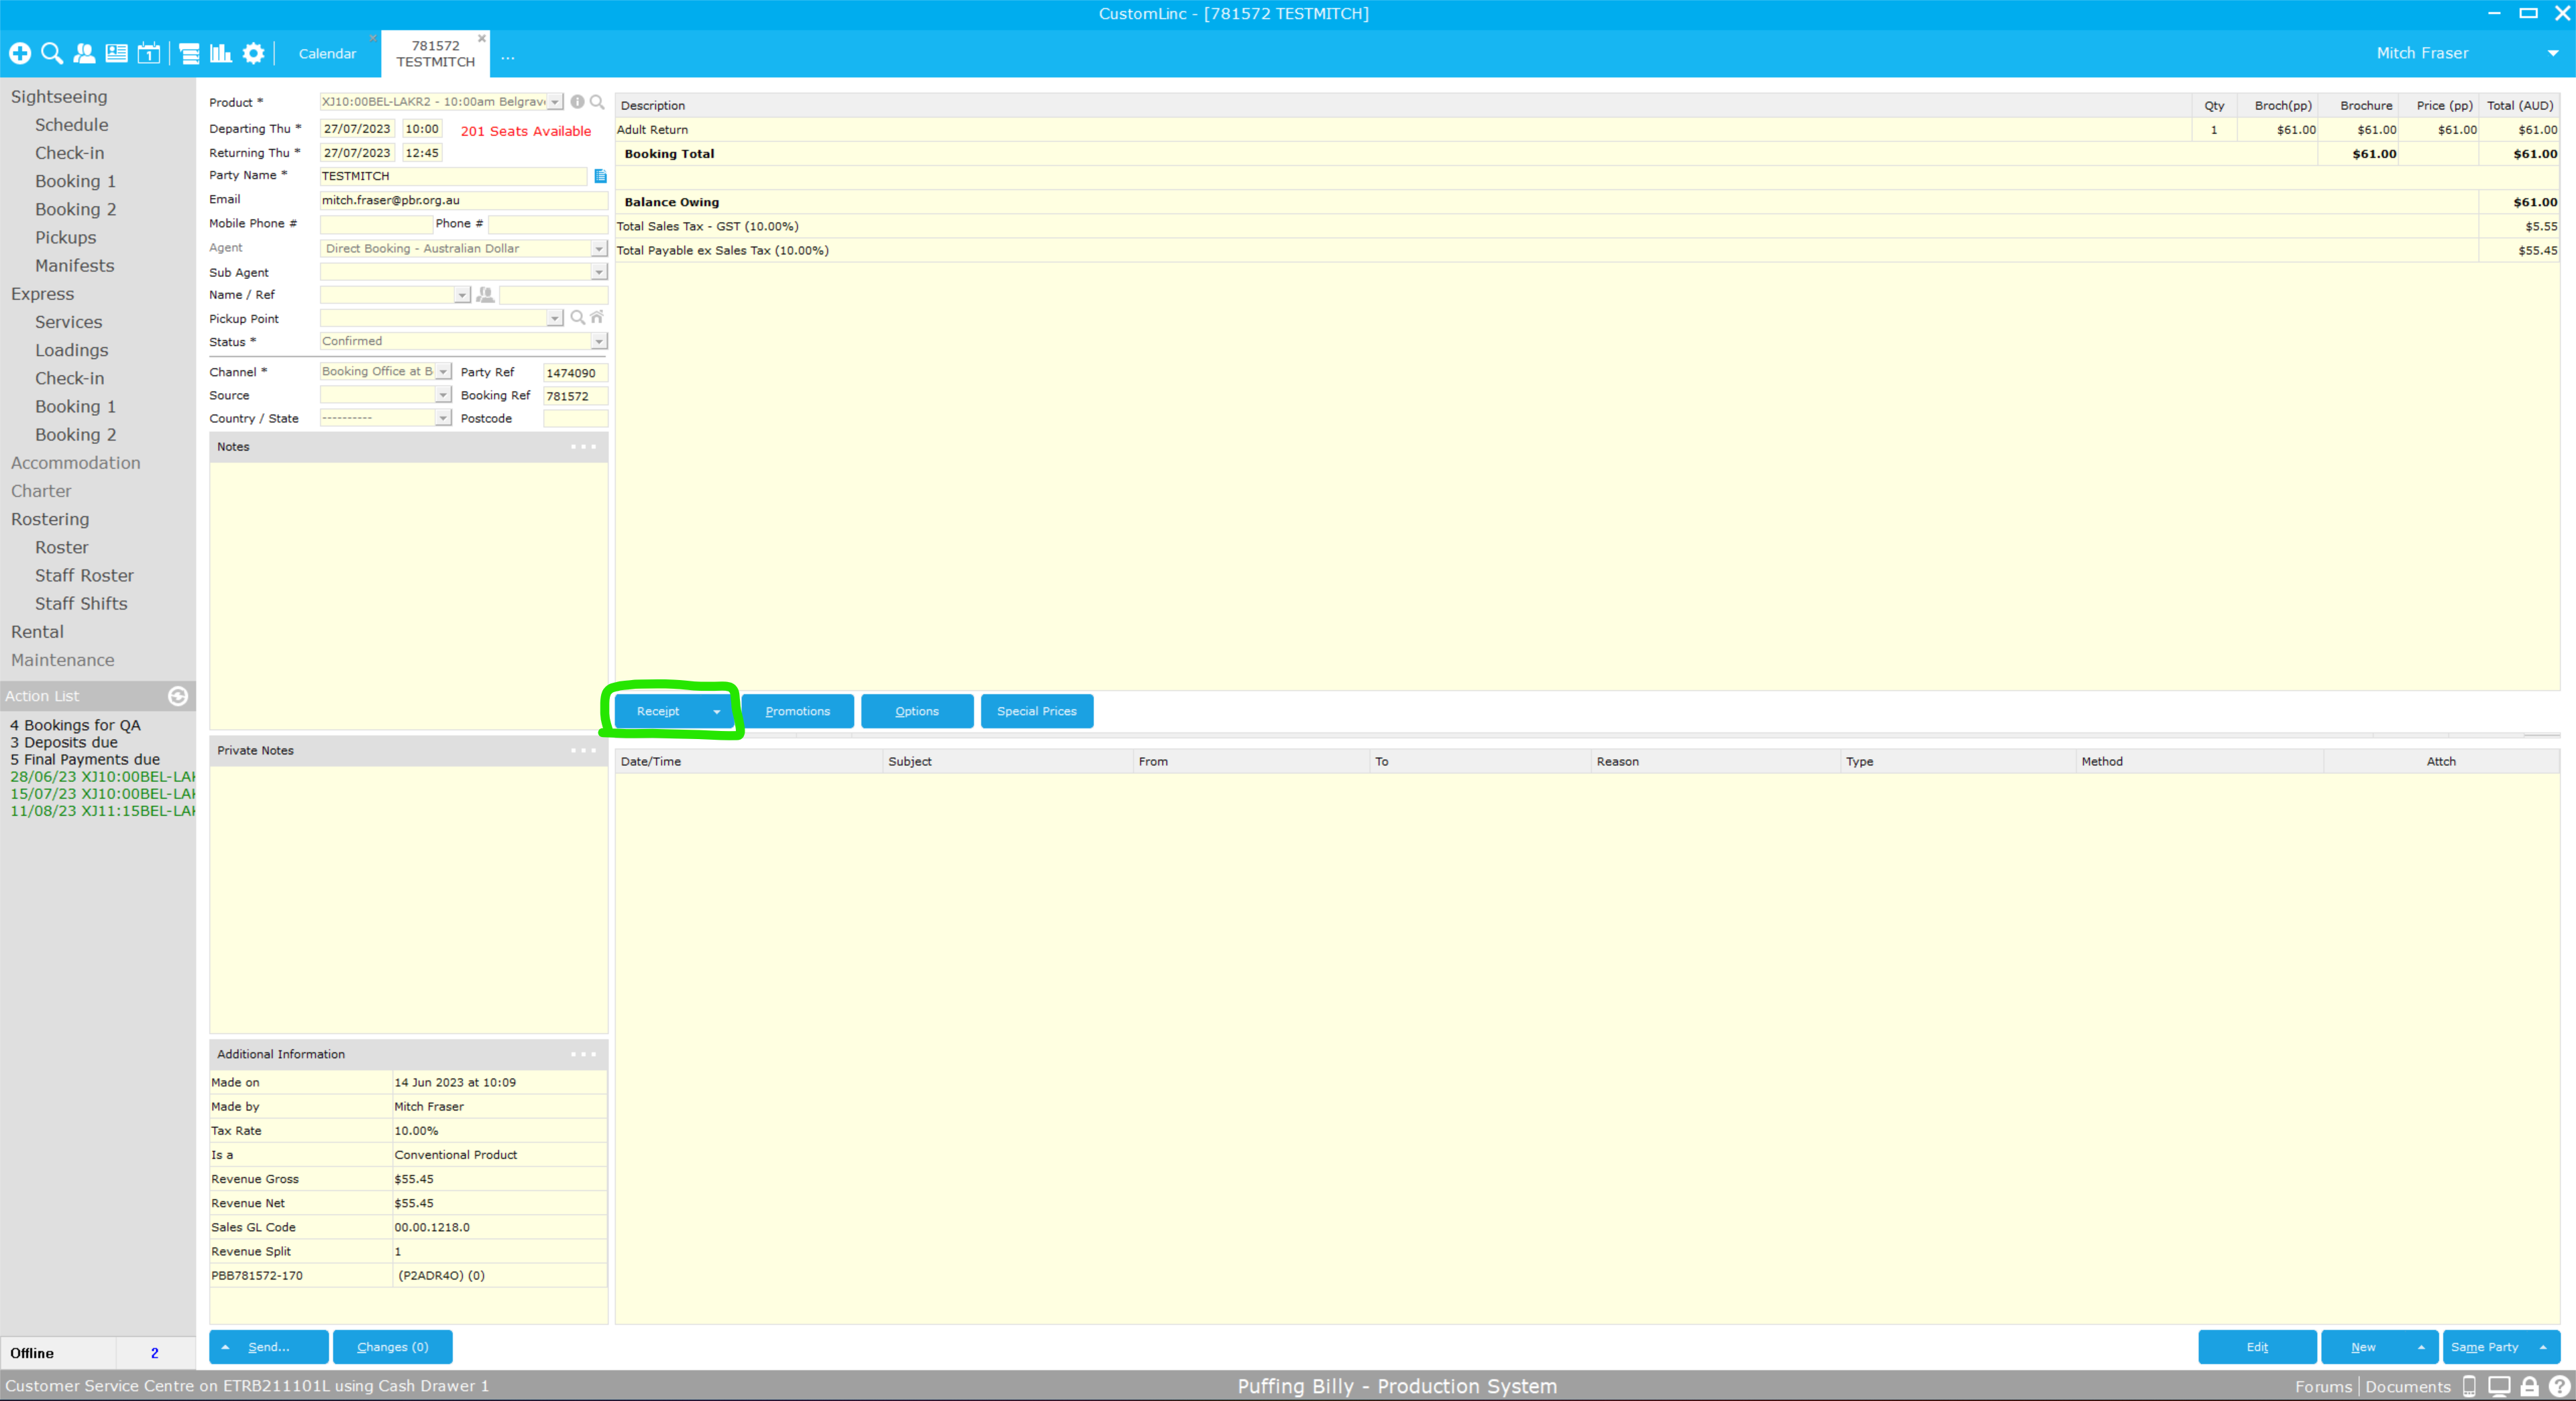Screen dimensions: 2576x1401
Task: Click '4 Bookings for QA' in Action List
Action: (75, 726)
